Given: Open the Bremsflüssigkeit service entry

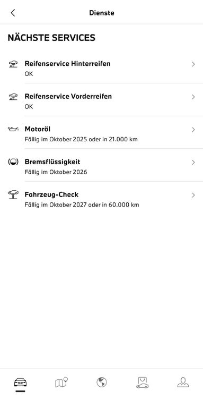Looking at the screenshot, I should click(102, 165).
